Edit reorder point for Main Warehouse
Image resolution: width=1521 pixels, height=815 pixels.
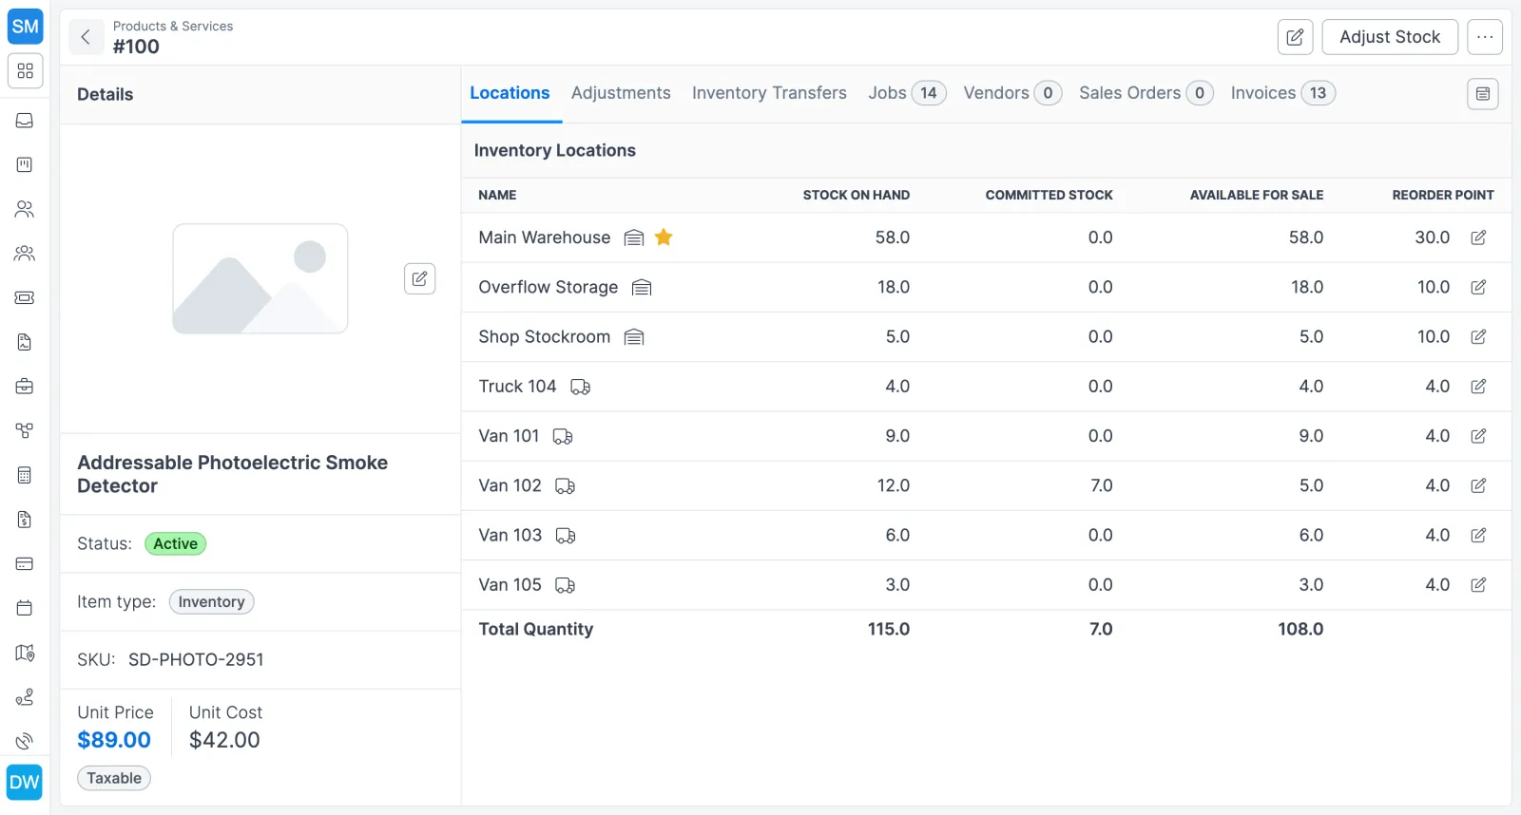[x=1478, y=237]
